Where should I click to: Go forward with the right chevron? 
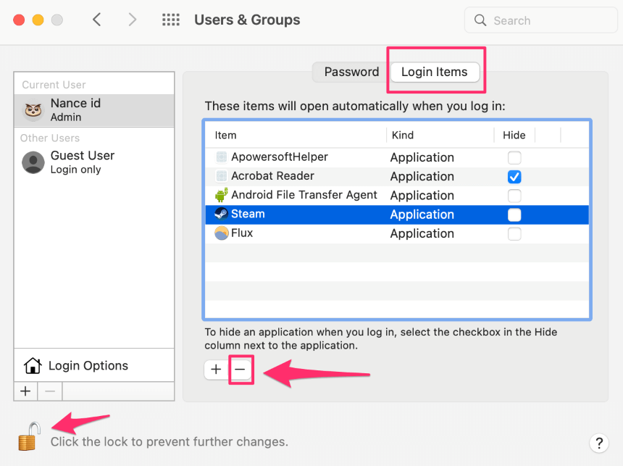pos(132,20)
